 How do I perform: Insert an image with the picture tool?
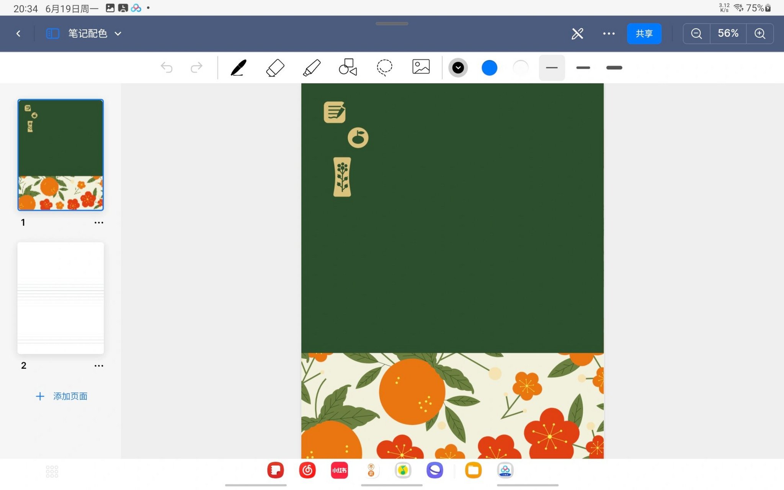(421, 67)
